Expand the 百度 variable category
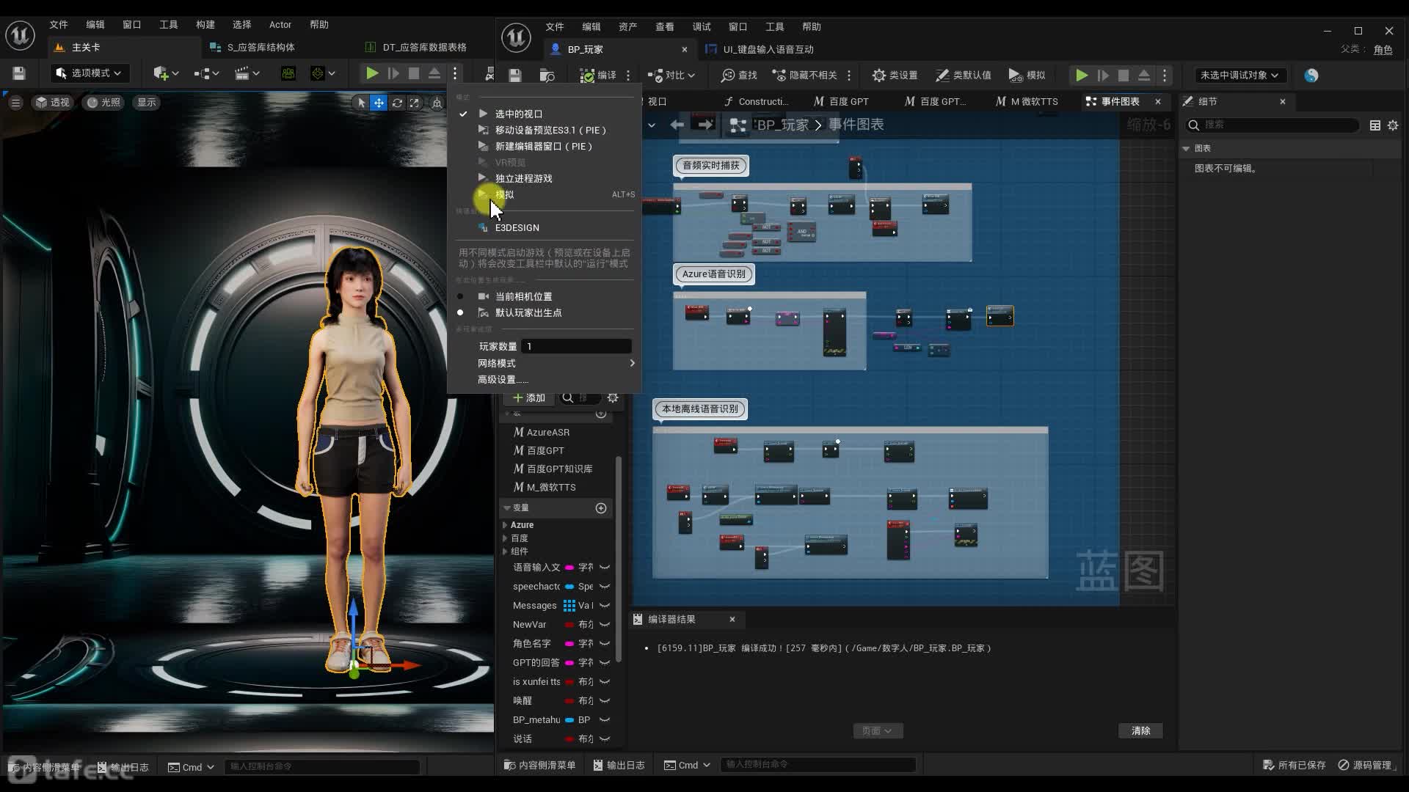Screen dimensions: 1409x792 (505, 538)
